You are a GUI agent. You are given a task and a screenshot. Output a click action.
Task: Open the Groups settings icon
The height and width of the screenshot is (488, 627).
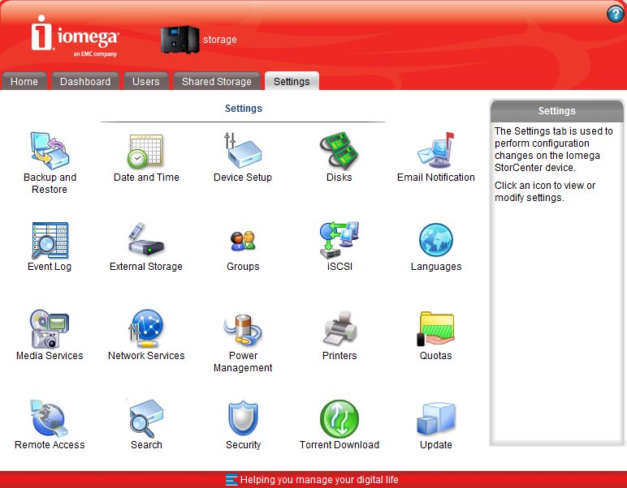coord(243,240)
